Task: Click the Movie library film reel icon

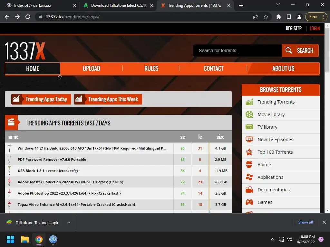Action: [x=249, y=114]
